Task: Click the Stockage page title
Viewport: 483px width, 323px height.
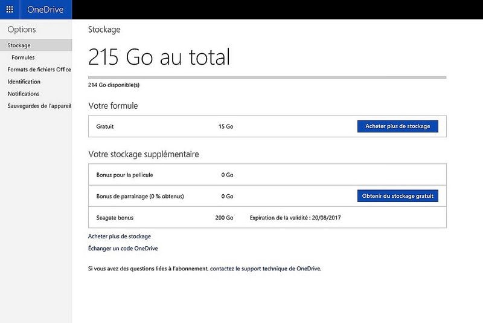Action: tap(104, 30)
